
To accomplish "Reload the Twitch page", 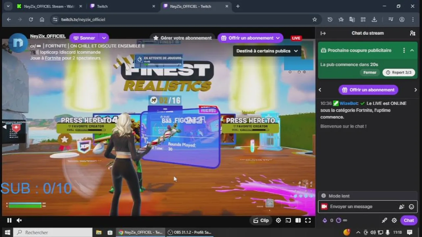I will pos(31,19).
